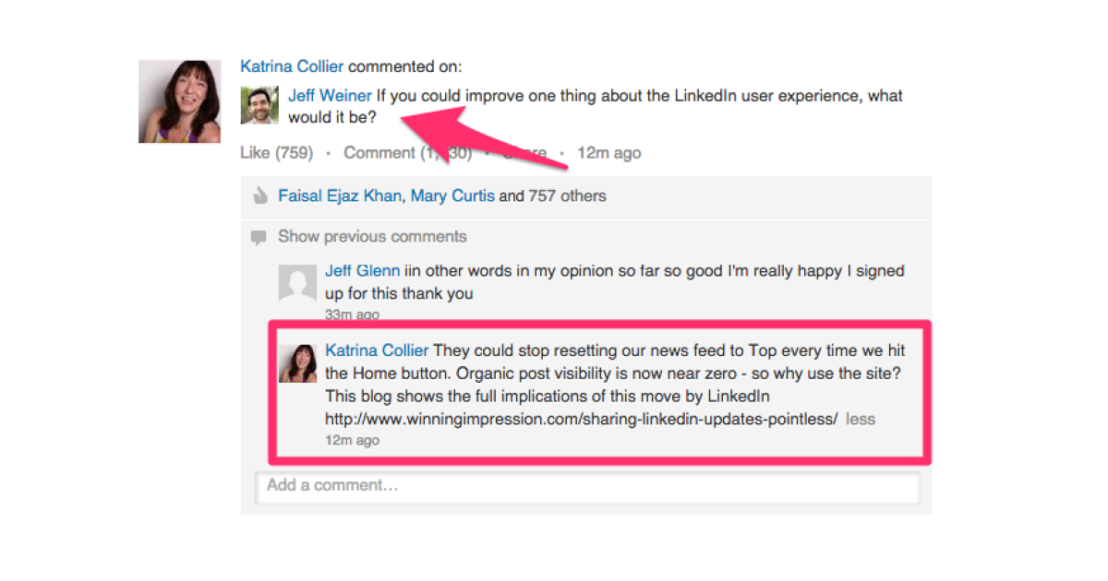
Task: Click the comment bubble icon
Action: tap(259, 237)
